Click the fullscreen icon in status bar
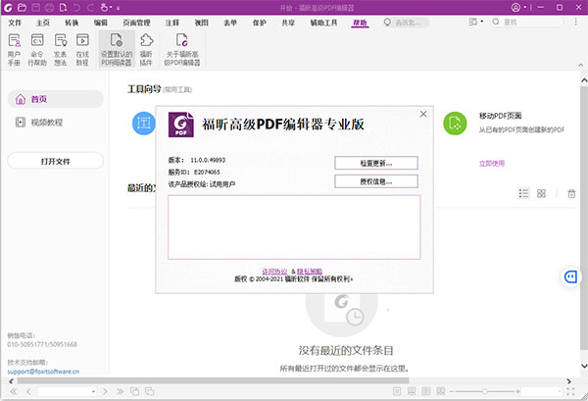 [570, 391]
